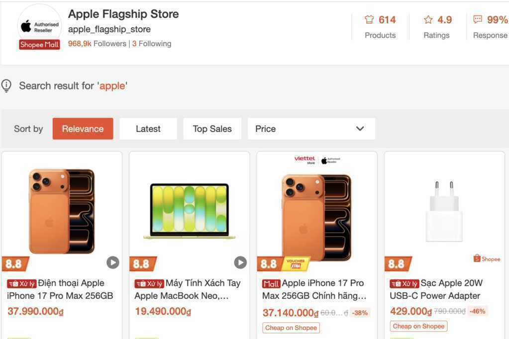Click the search result lightbulb info icon
Viewport: 509px width, 339px height.
pyautogui.click(x=6, y=85)
